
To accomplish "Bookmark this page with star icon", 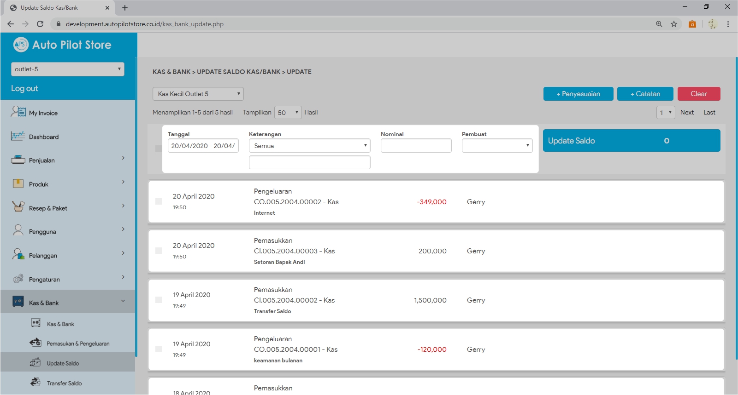I will pos(674,24).
